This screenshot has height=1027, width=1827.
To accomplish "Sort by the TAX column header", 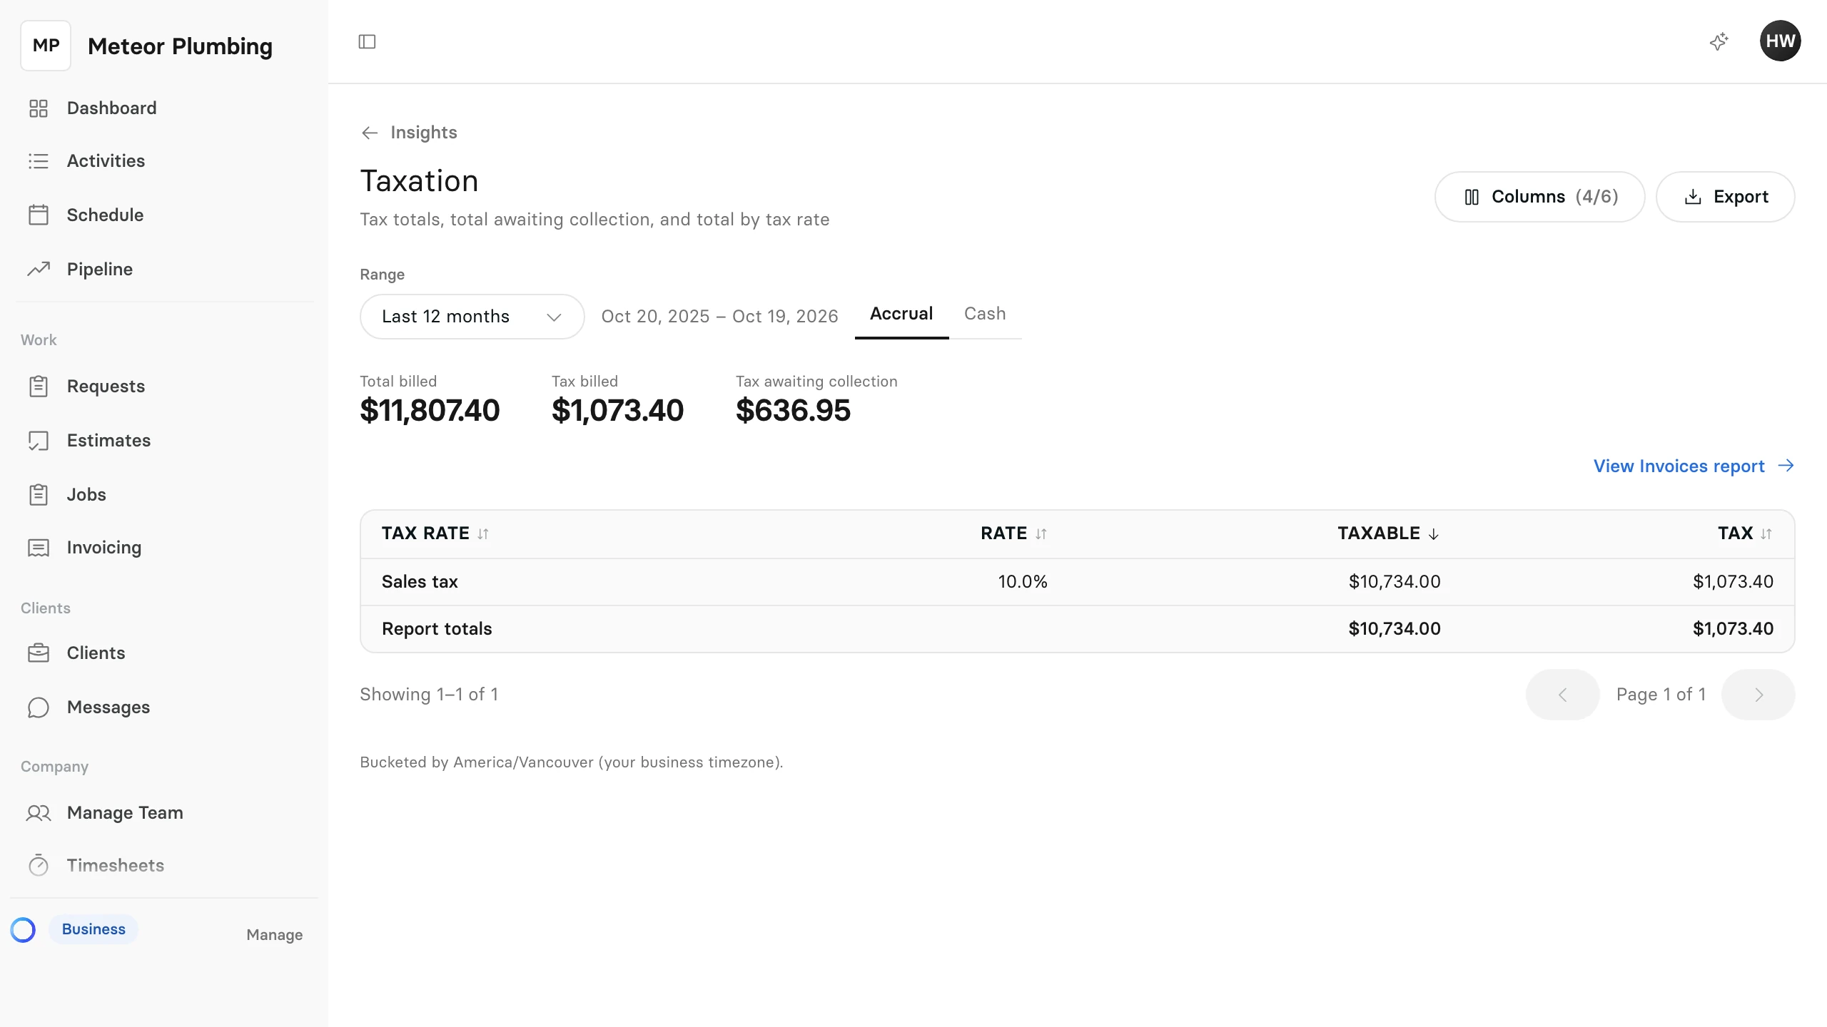I will pyautogui.click(x=1745, y=533).
